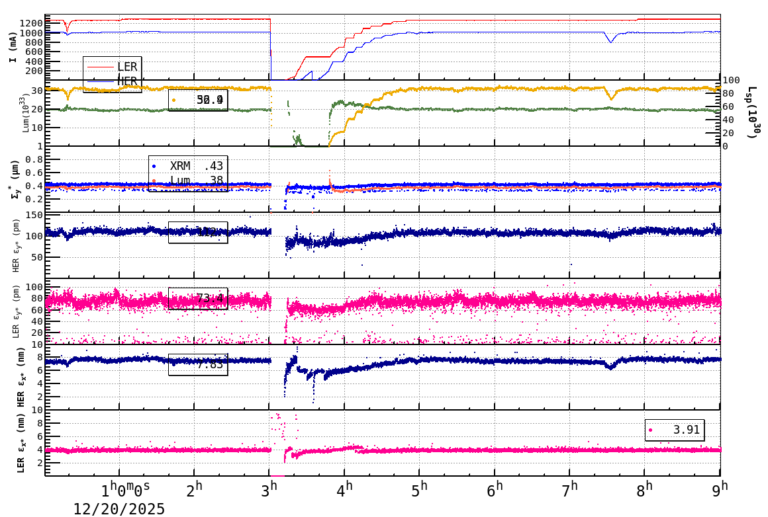Click the 2h time axis label
This screenshot has width=768, height=517.
[x=195, y=490]
